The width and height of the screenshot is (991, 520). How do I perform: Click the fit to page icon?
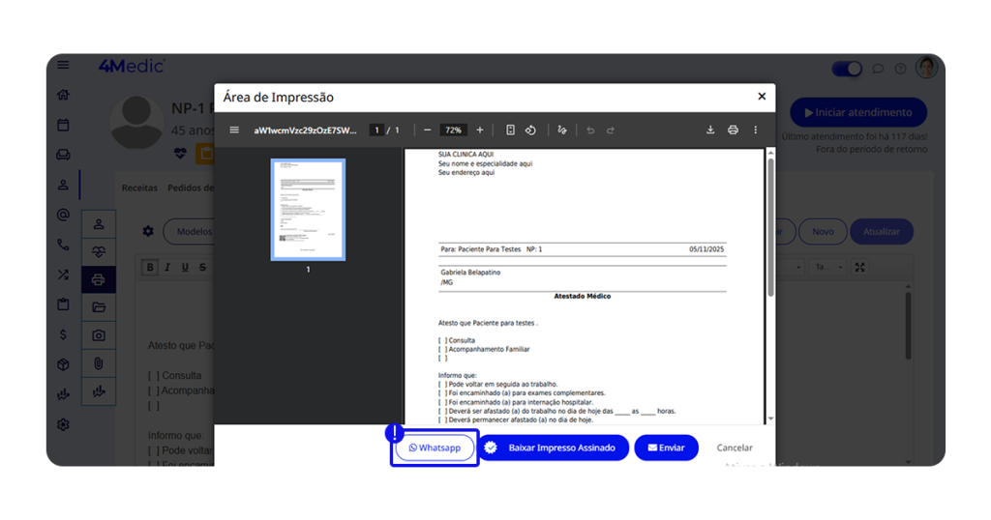pyautogui.click(x=510, y=130)
